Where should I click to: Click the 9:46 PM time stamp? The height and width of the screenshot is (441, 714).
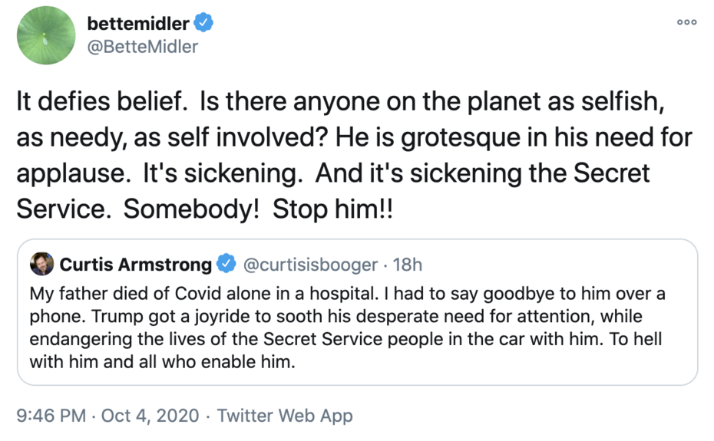tap(51, 416)
